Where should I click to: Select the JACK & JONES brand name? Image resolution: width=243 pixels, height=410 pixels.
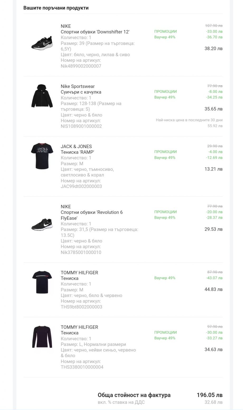76,147
